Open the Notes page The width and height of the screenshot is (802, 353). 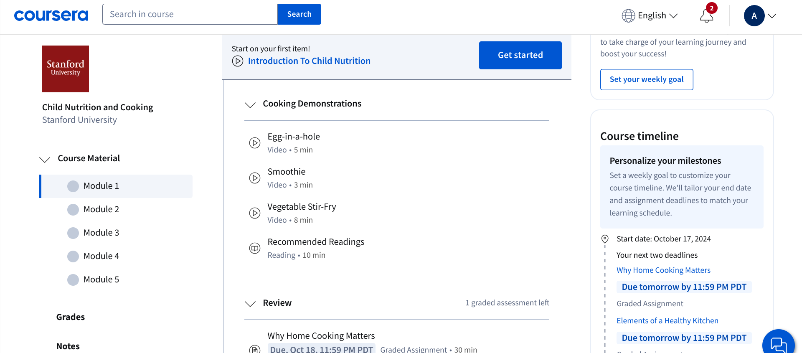(x=68, y=346)
